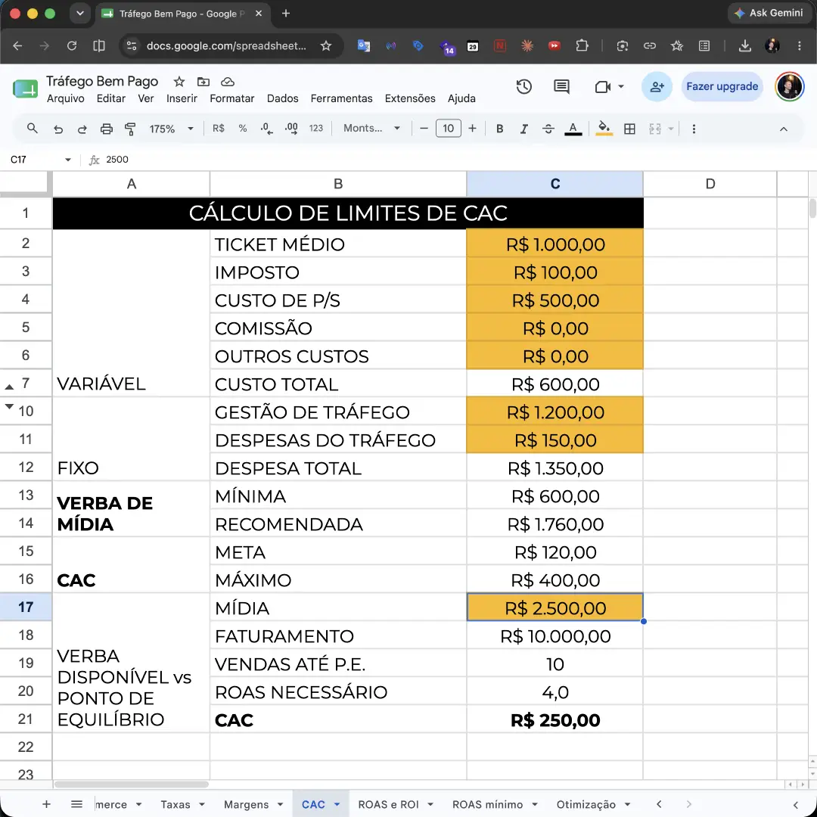Open the Otimização tab dropdown arrow
This screenshot has height=817, width=817.
(x=627, y=804)
